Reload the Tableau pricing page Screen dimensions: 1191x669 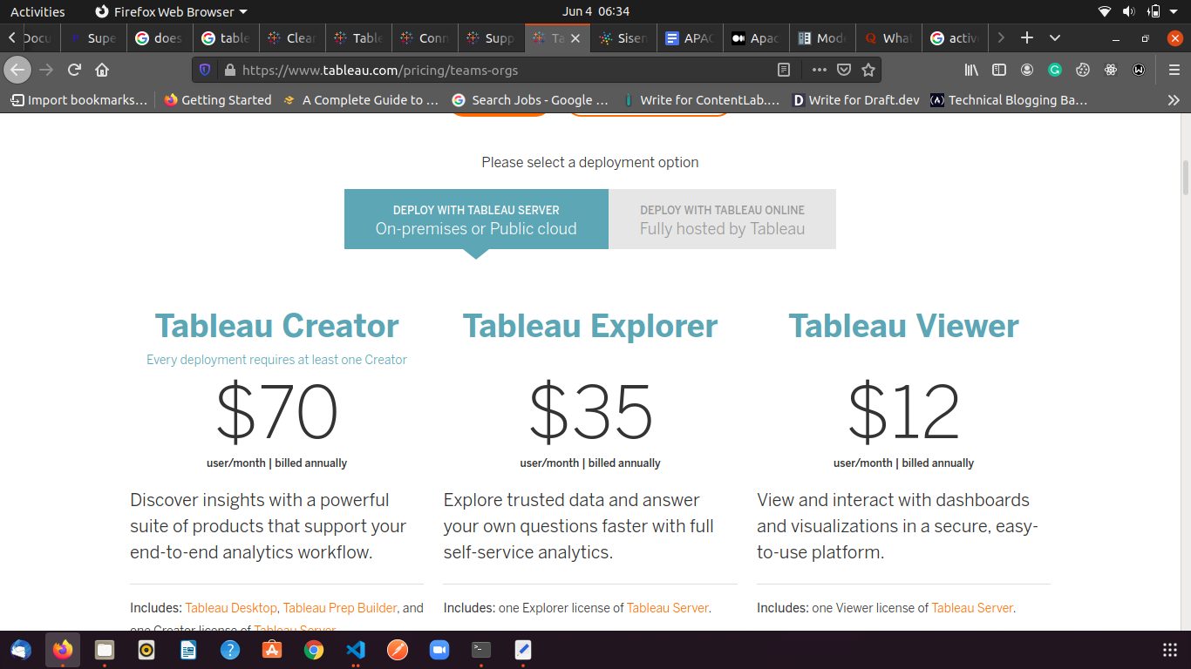point(75,70)
